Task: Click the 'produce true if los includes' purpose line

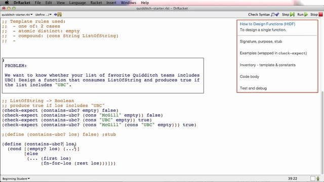Action: [x=53, y=106]
